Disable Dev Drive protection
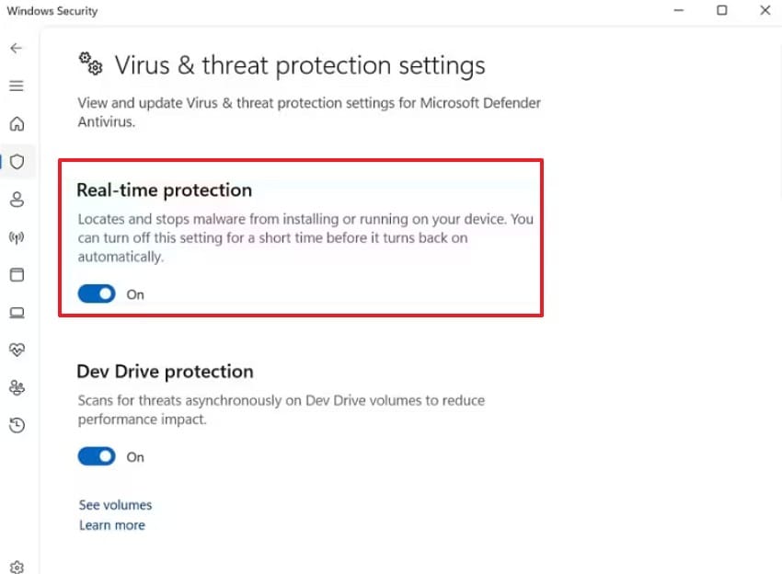This screenshot has height=574, width=782. (96, 456)
